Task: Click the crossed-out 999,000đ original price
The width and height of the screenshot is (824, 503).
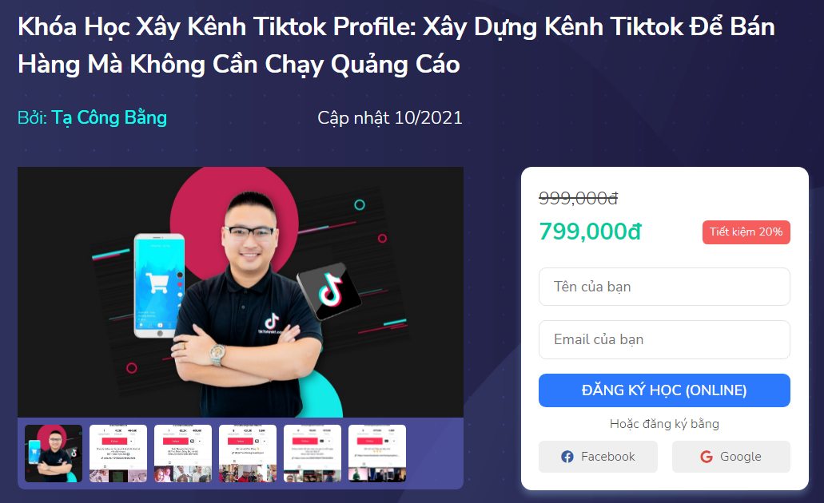Action: point(579,198)
